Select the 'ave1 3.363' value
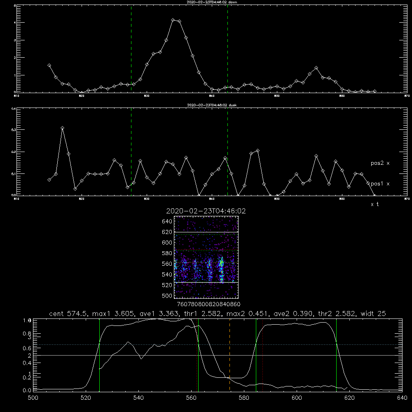The image size is (412, 412). coord(159,314)
